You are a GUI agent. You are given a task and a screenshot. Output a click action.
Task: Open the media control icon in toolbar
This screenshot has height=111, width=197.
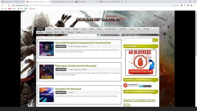(185, 6)
